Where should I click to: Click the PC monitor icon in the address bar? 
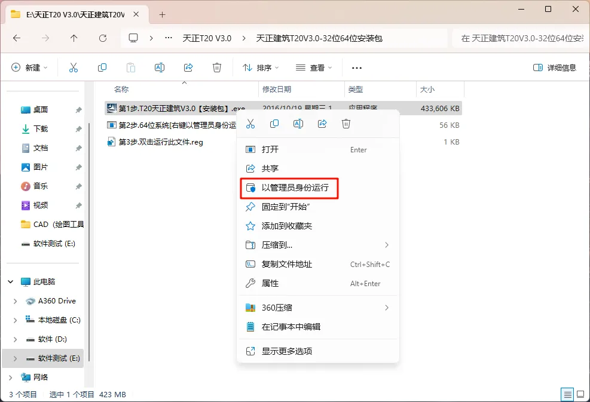(x=133, y=38)
